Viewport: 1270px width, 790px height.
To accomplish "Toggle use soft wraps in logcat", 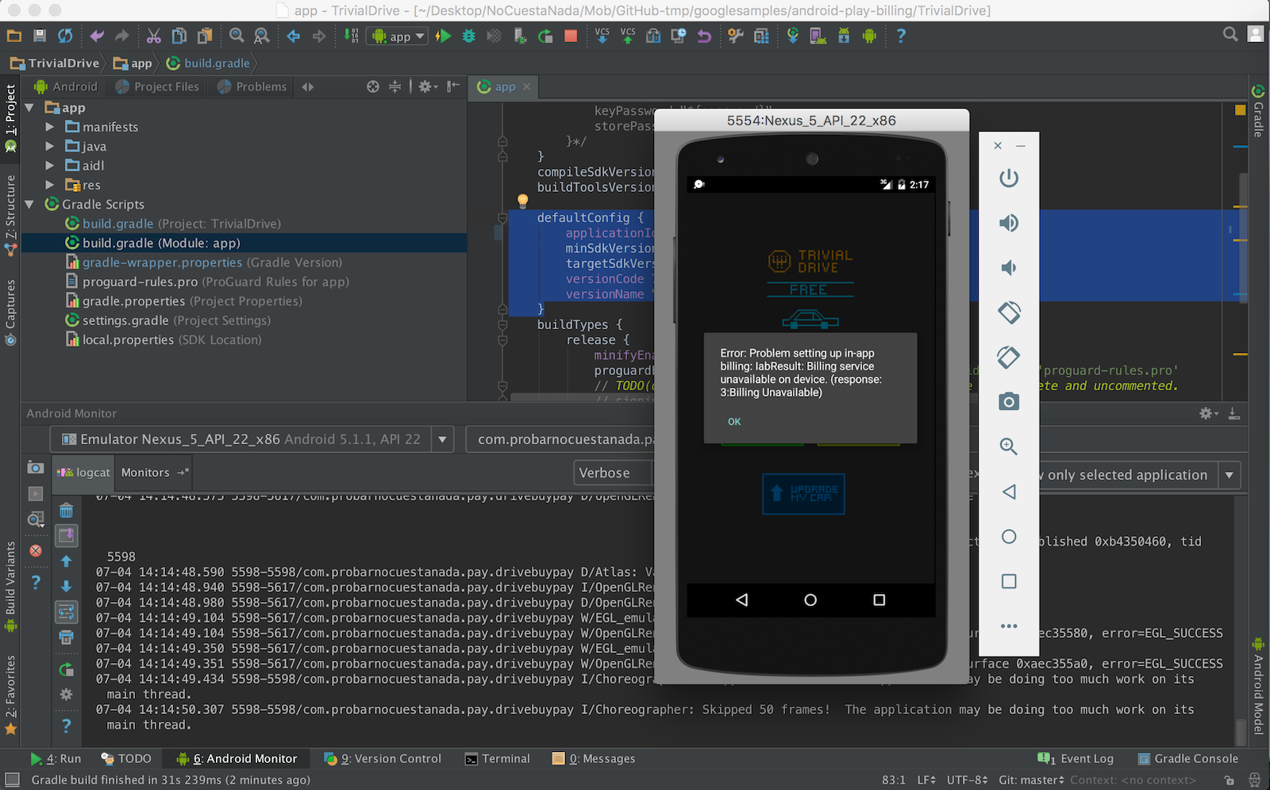I will tap(66, 612).
